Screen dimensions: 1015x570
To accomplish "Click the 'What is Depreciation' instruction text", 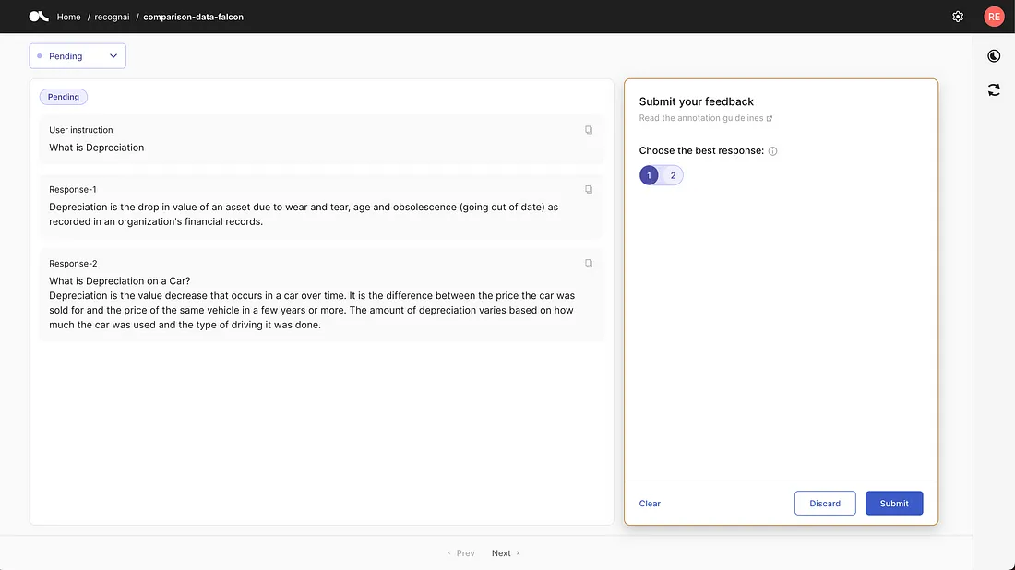I will (97, 148).
